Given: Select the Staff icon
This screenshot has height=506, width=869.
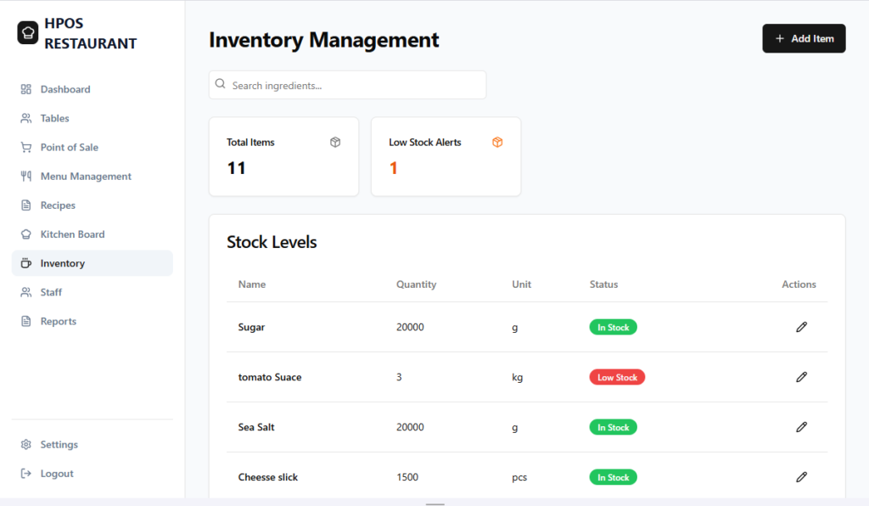Looking at the screenshot, I should [x=25, y=292].
